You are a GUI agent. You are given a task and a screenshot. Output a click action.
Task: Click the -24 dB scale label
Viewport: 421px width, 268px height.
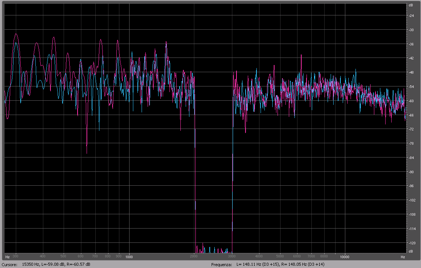(x=411, y=15)
